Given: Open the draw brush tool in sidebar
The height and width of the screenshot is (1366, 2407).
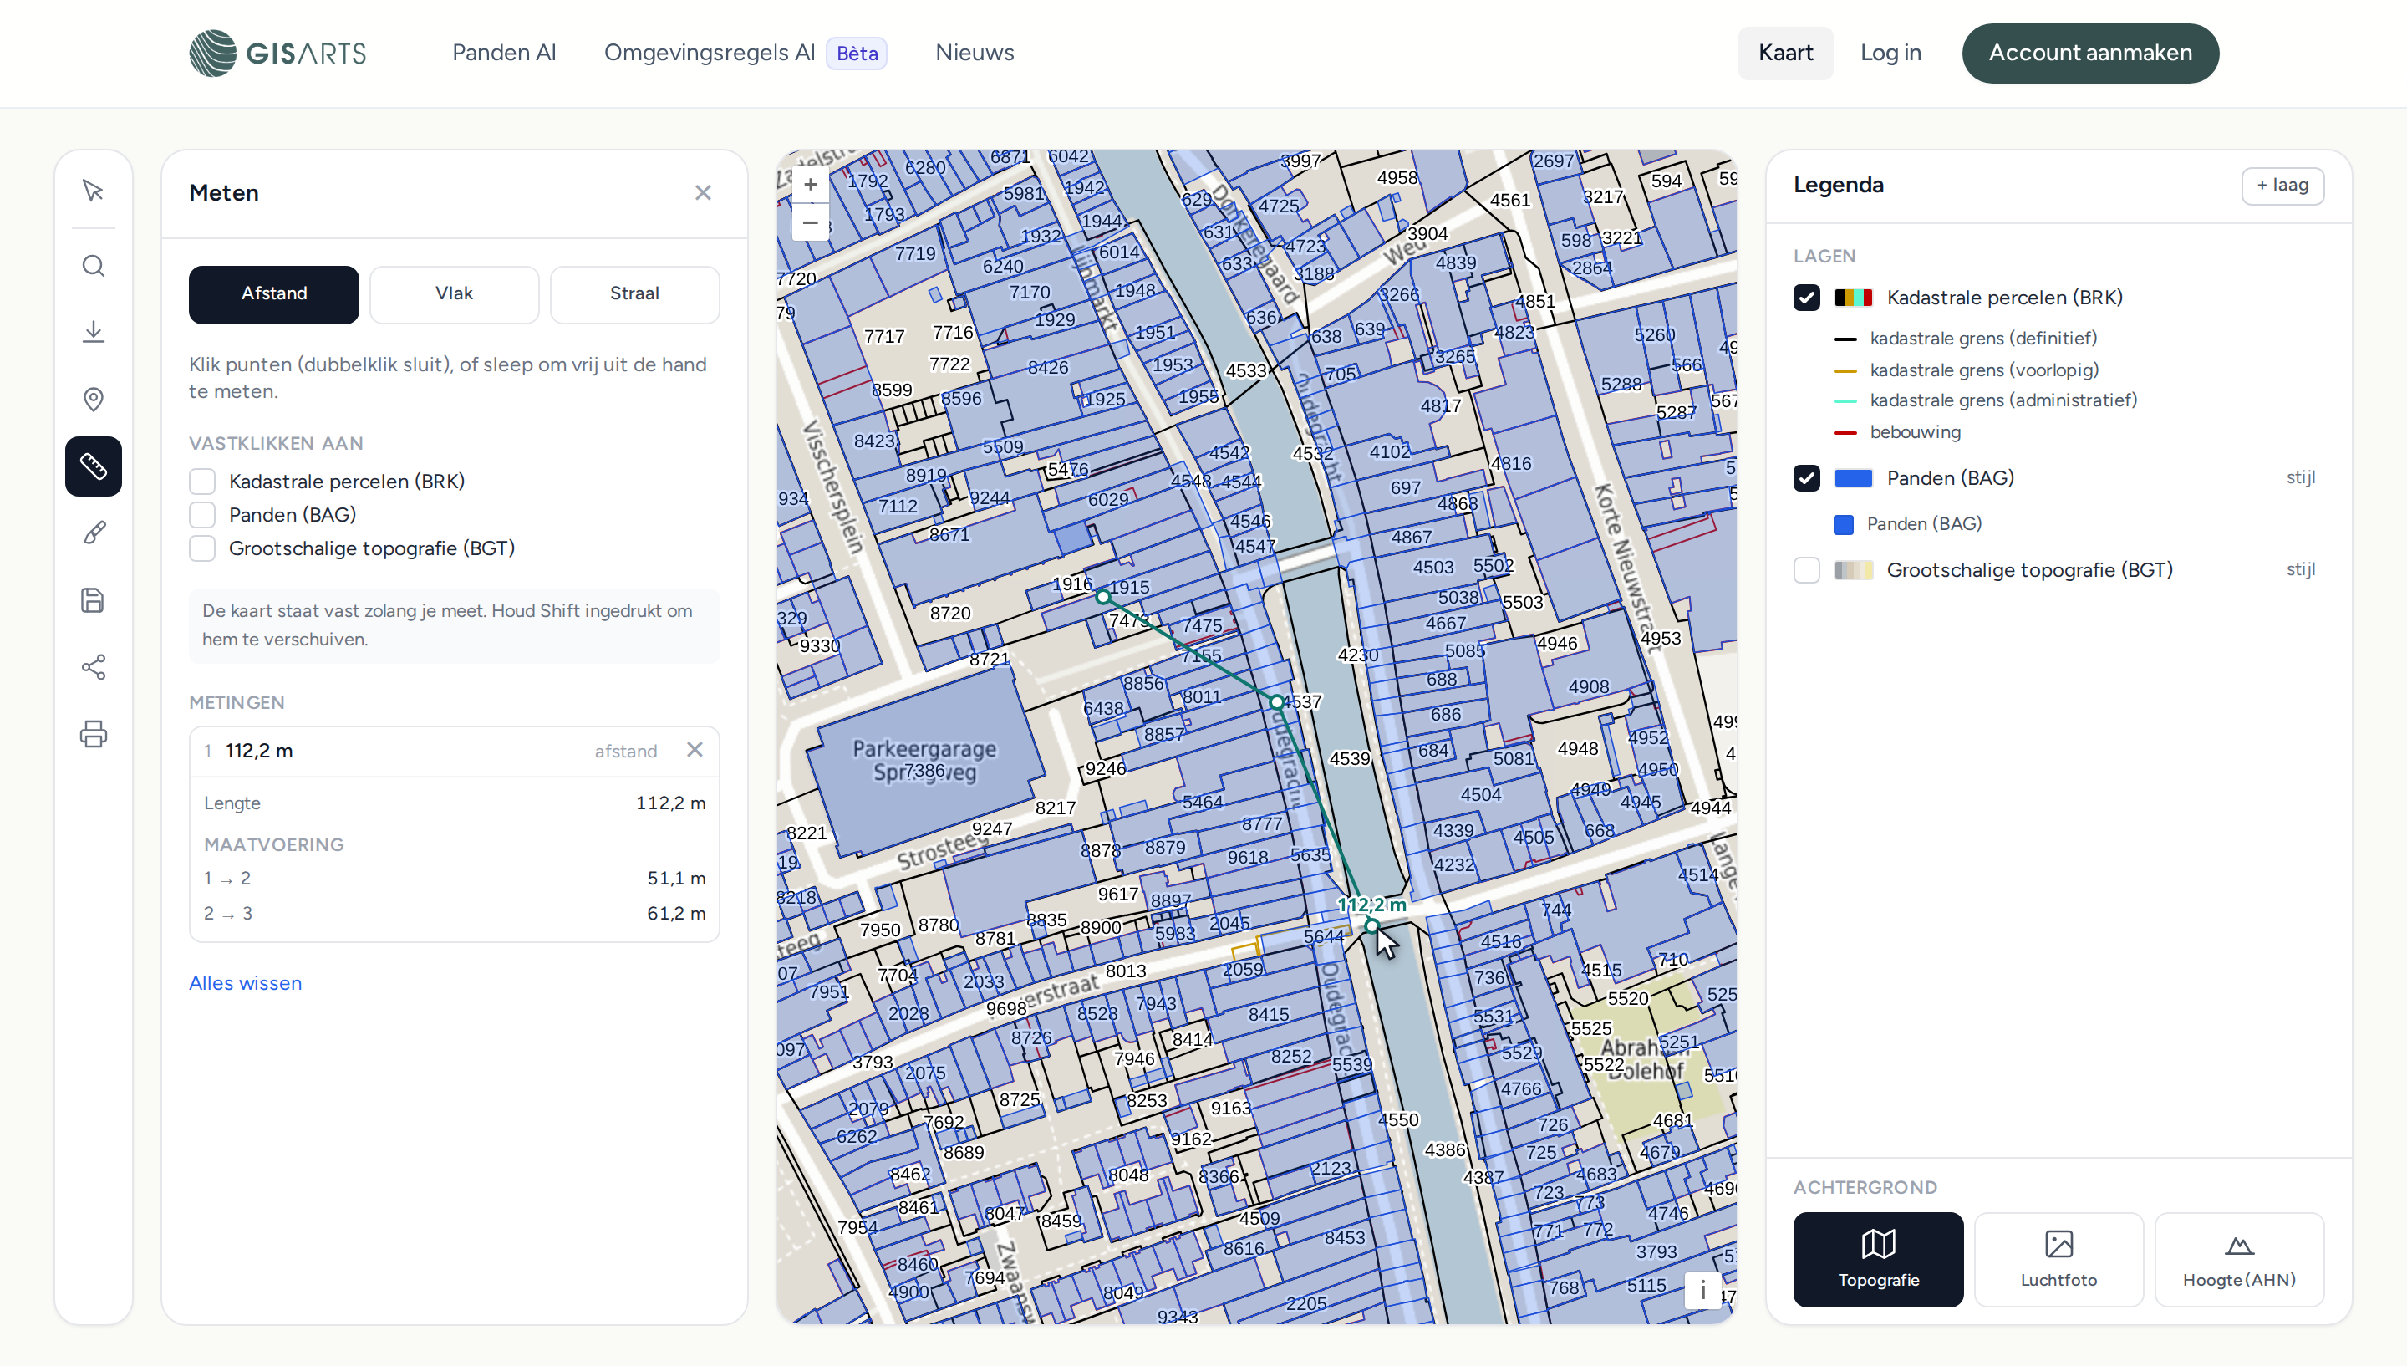Looking at the screenshot, I should pyautogui.click(x=93, y=533).
